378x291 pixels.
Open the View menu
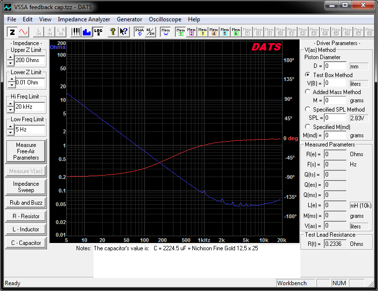coord(45,19)
